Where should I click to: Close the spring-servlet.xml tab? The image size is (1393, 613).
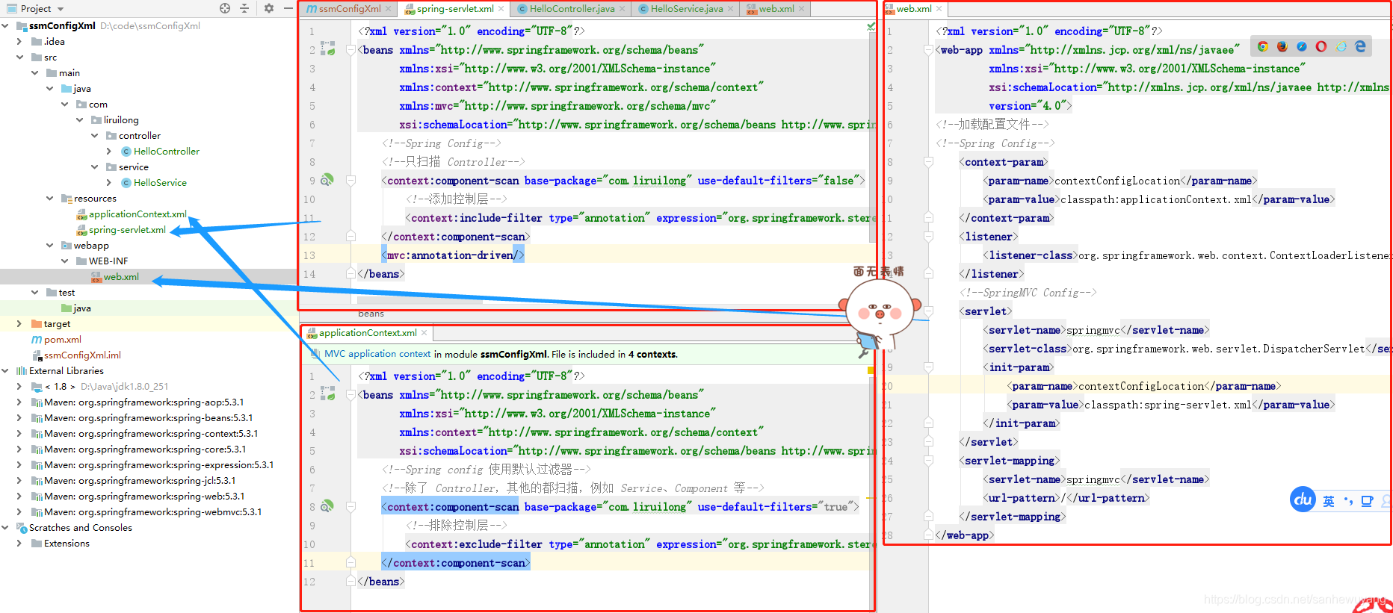[501, 9]
